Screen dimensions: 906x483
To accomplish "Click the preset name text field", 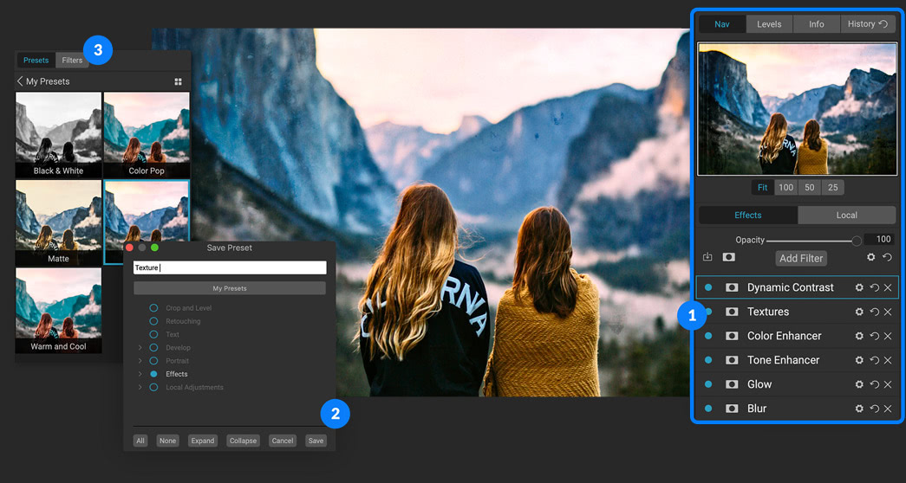I will click(x=230, y=267).
